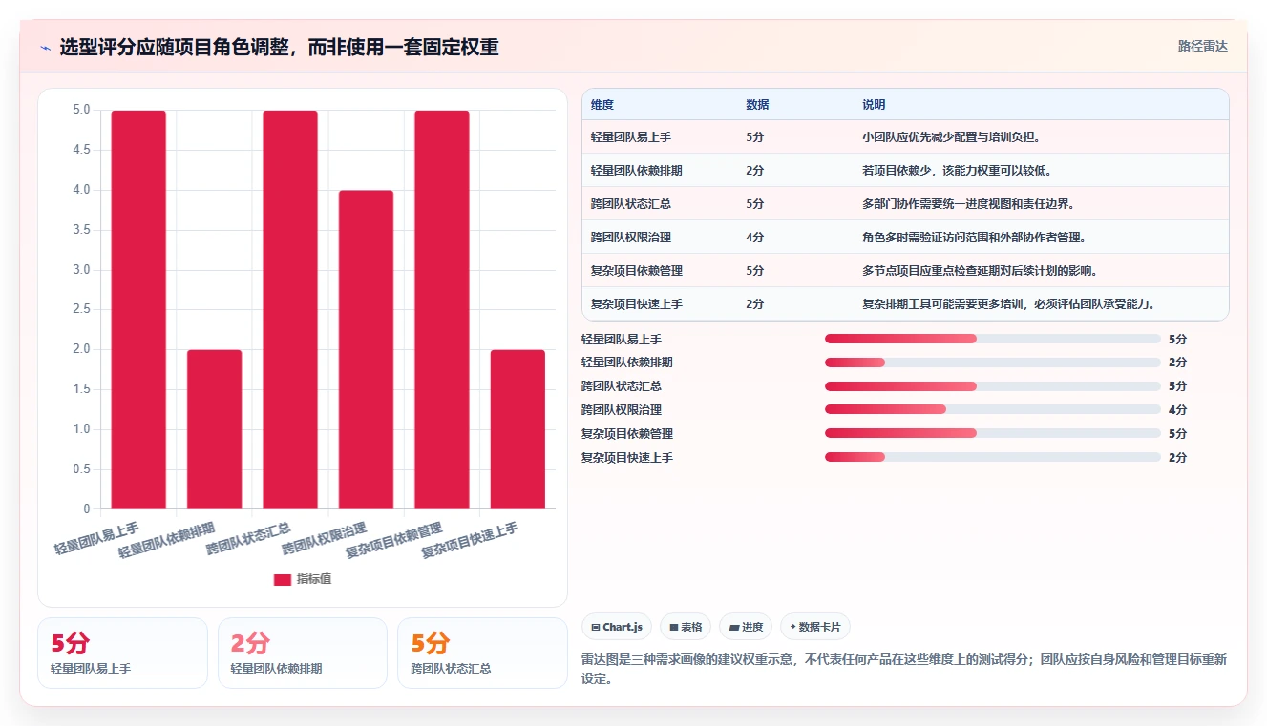The image size is (1267, 726).
Task: Click the 数据 column header
Action: (x=757, y=104)
